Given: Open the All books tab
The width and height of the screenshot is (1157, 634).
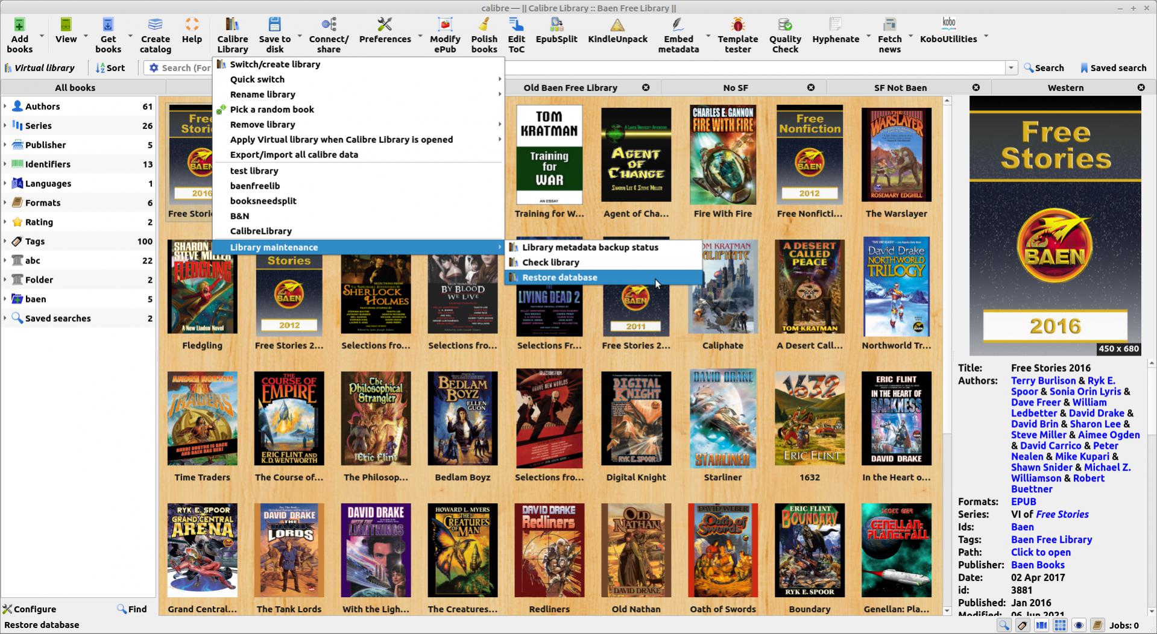Looking at the screenshot, I should [x=75, y=87].
